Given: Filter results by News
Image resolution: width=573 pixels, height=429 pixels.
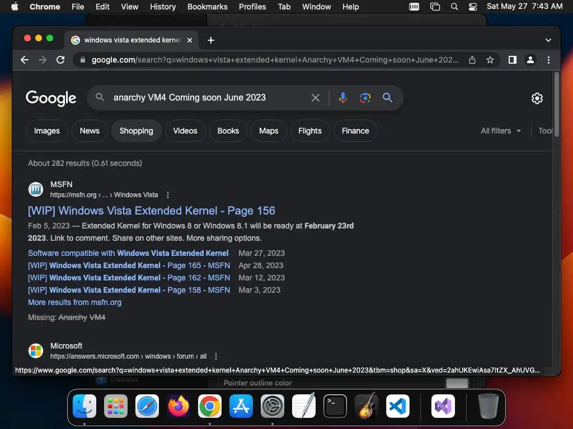Looking at the screenshot, I should pyautogui.click(x=90, y=131).
